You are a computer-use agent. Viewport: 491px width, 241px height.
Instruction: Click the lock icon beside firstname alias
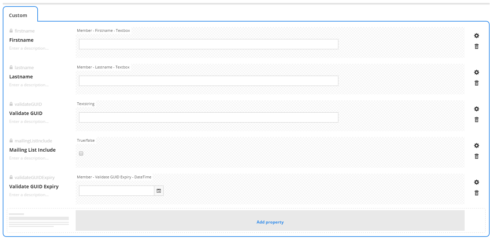pos(11,31)
